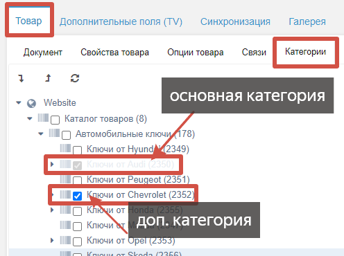
Task: Select the Опции товара sub-tab
Action: pos(196,53)
